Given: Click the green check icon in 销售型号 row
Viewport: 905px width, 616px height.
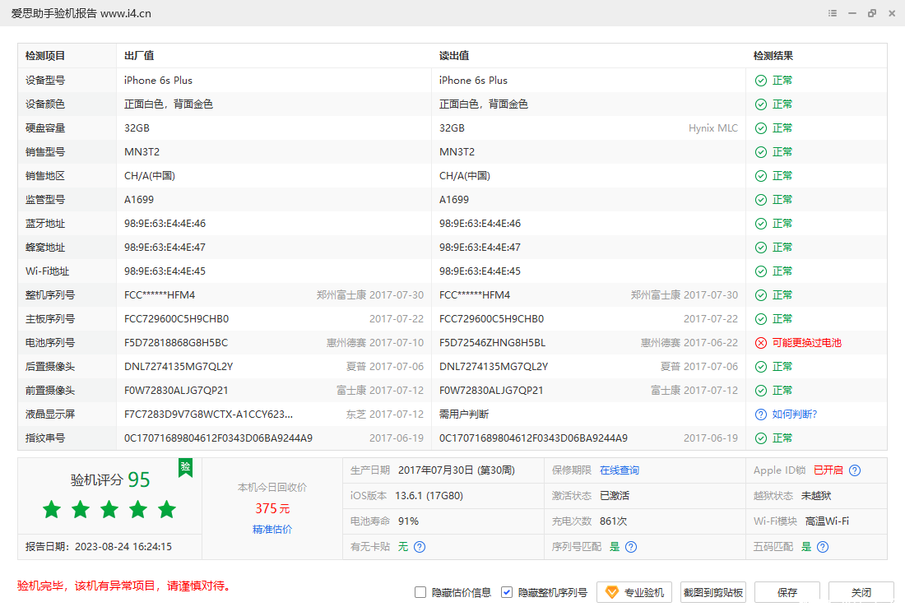Looking at the screenshot, I should pos(761,152).
